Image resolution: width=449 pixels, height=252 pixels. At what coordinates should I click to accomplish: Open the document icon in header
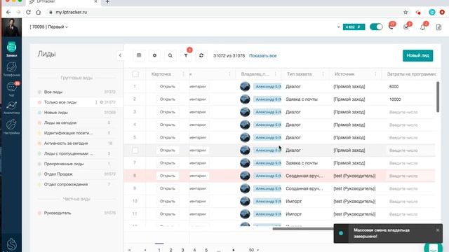tap(438, 27)
